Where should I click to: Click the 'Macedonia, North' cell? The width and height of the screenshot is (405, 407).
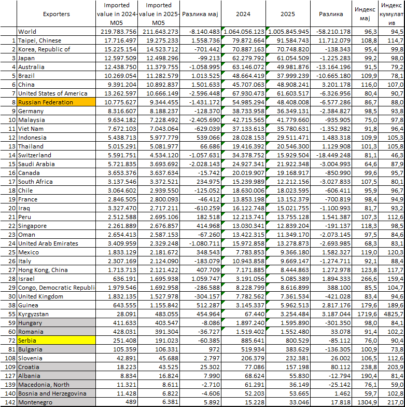click(x=56, y=385)
